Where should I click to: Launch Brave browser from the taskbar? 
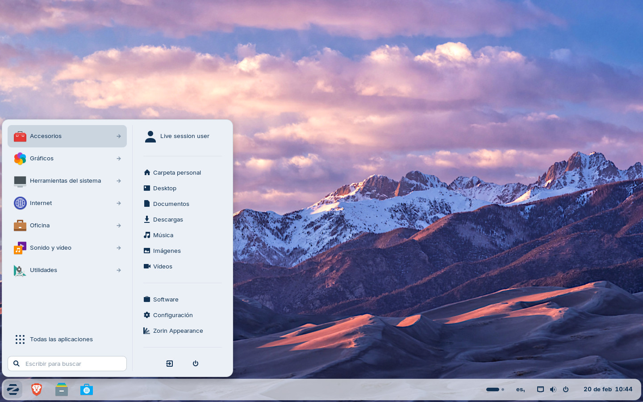click(37, 389)
